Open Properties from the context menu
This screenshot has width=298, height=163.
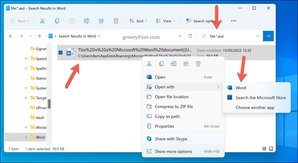tap(183, 126)
